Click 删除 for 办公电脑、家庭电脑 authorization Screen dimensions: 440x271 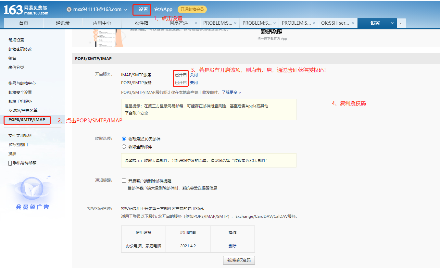click(x=233, y=246)
